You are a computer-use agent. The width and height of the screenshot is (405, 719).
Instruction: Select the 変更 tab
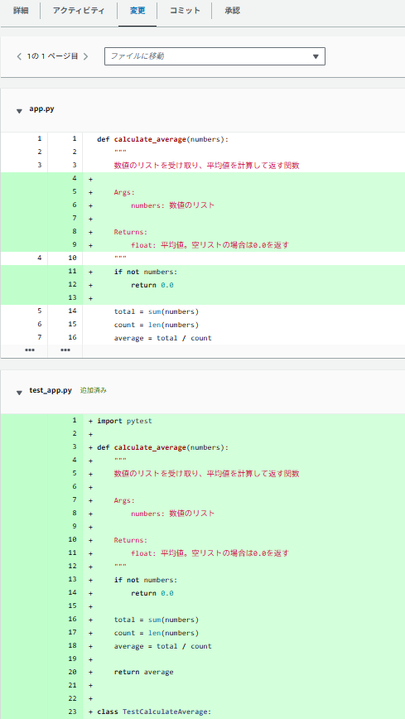click(x=137, y=11)
